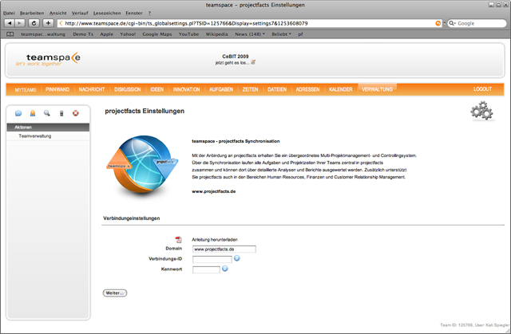Open the DATEIEN tab

click(277, 89)
